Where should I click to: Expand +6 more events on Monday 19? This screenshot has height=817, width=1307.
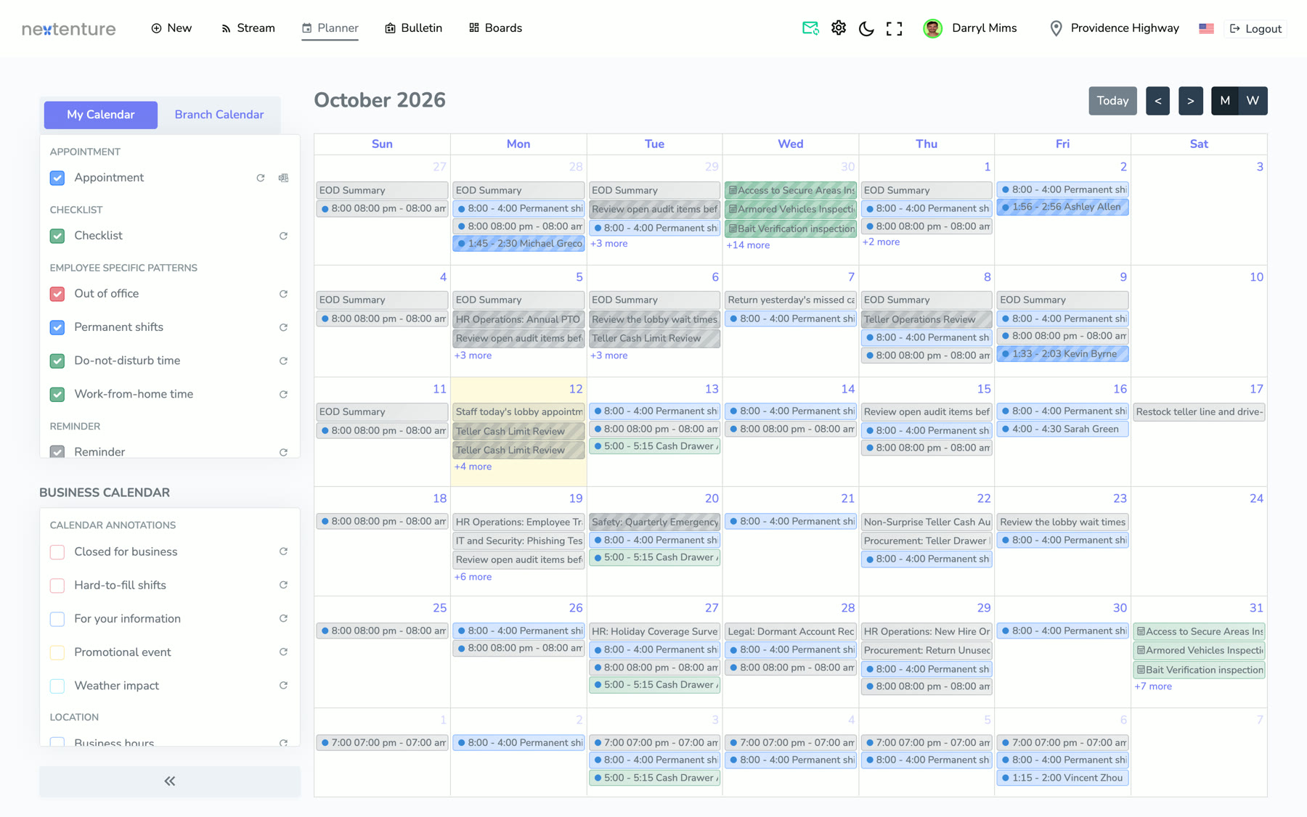click(473, 577)
